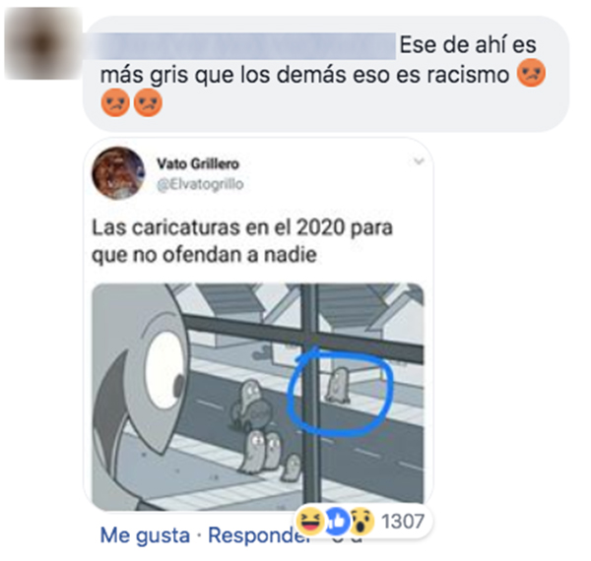The width and height of the screenshot is (591, 561).
Task: Open the 1307 reactions count list
Action: (403, 522)
